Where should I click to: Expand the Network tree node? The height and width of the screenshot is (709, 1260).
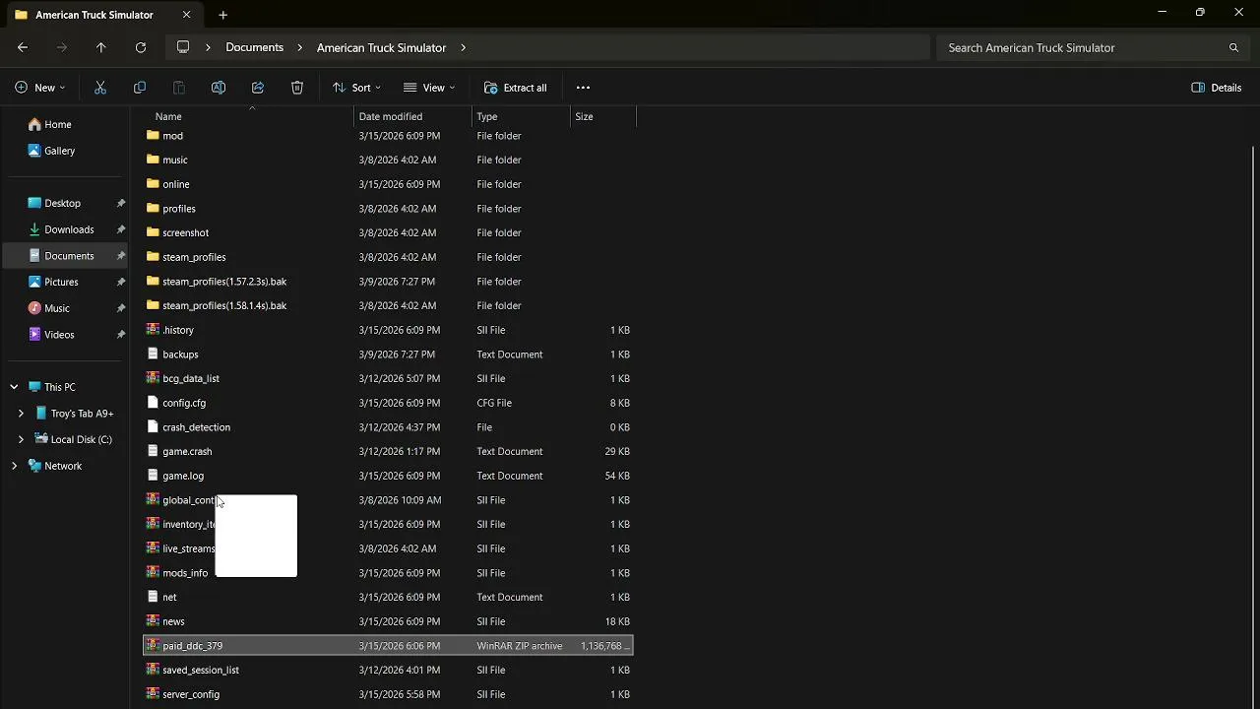14,466
